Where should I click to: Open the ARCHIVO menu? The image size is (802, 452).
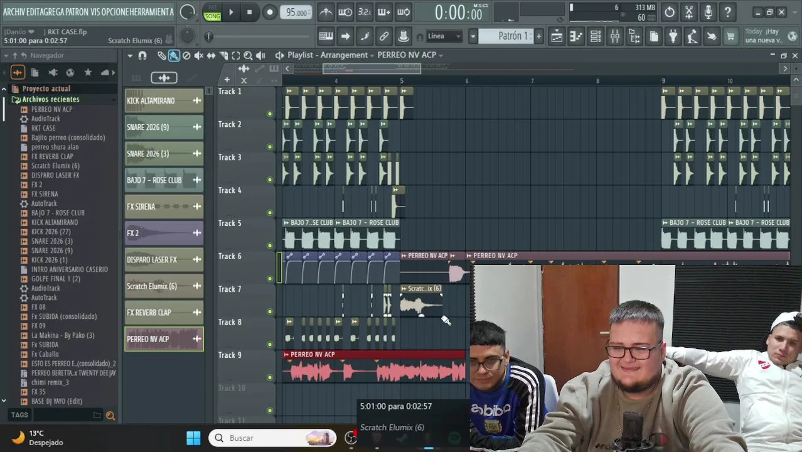(15, 12)
